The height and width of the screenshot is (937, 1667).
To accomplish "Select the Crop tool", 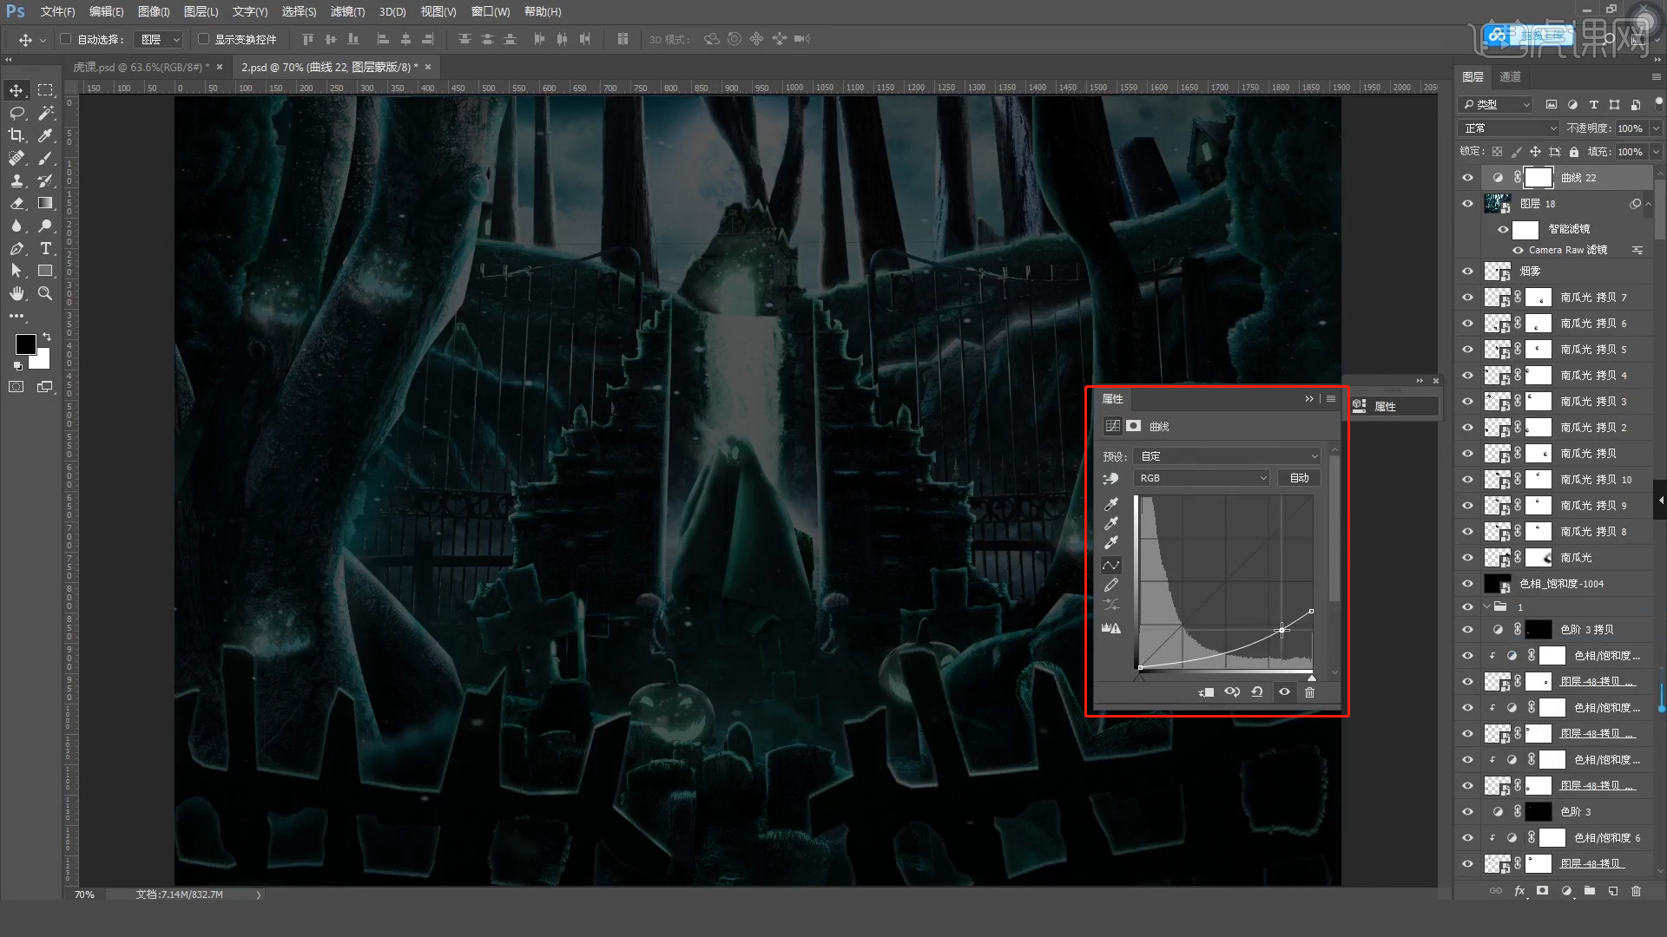I will [16, 135].
